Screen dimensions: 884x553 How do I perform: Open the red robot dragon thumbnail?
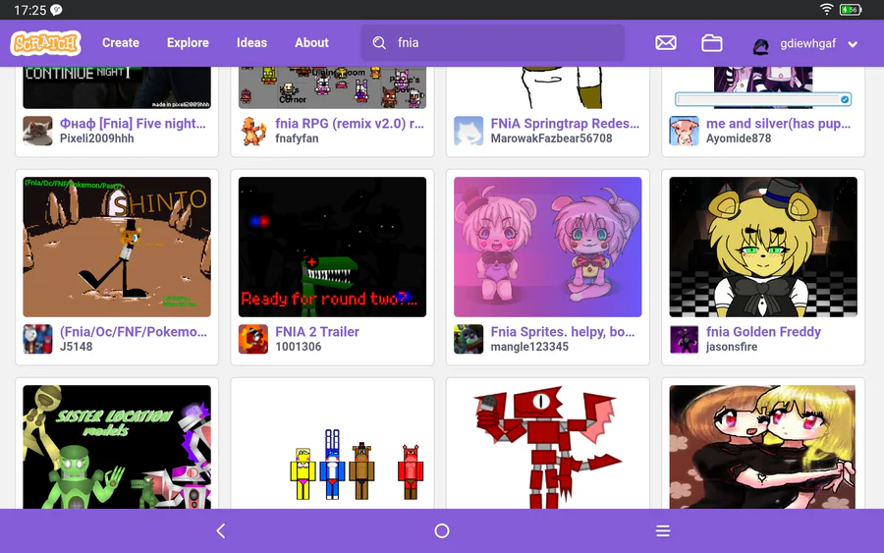click(547, 447)
